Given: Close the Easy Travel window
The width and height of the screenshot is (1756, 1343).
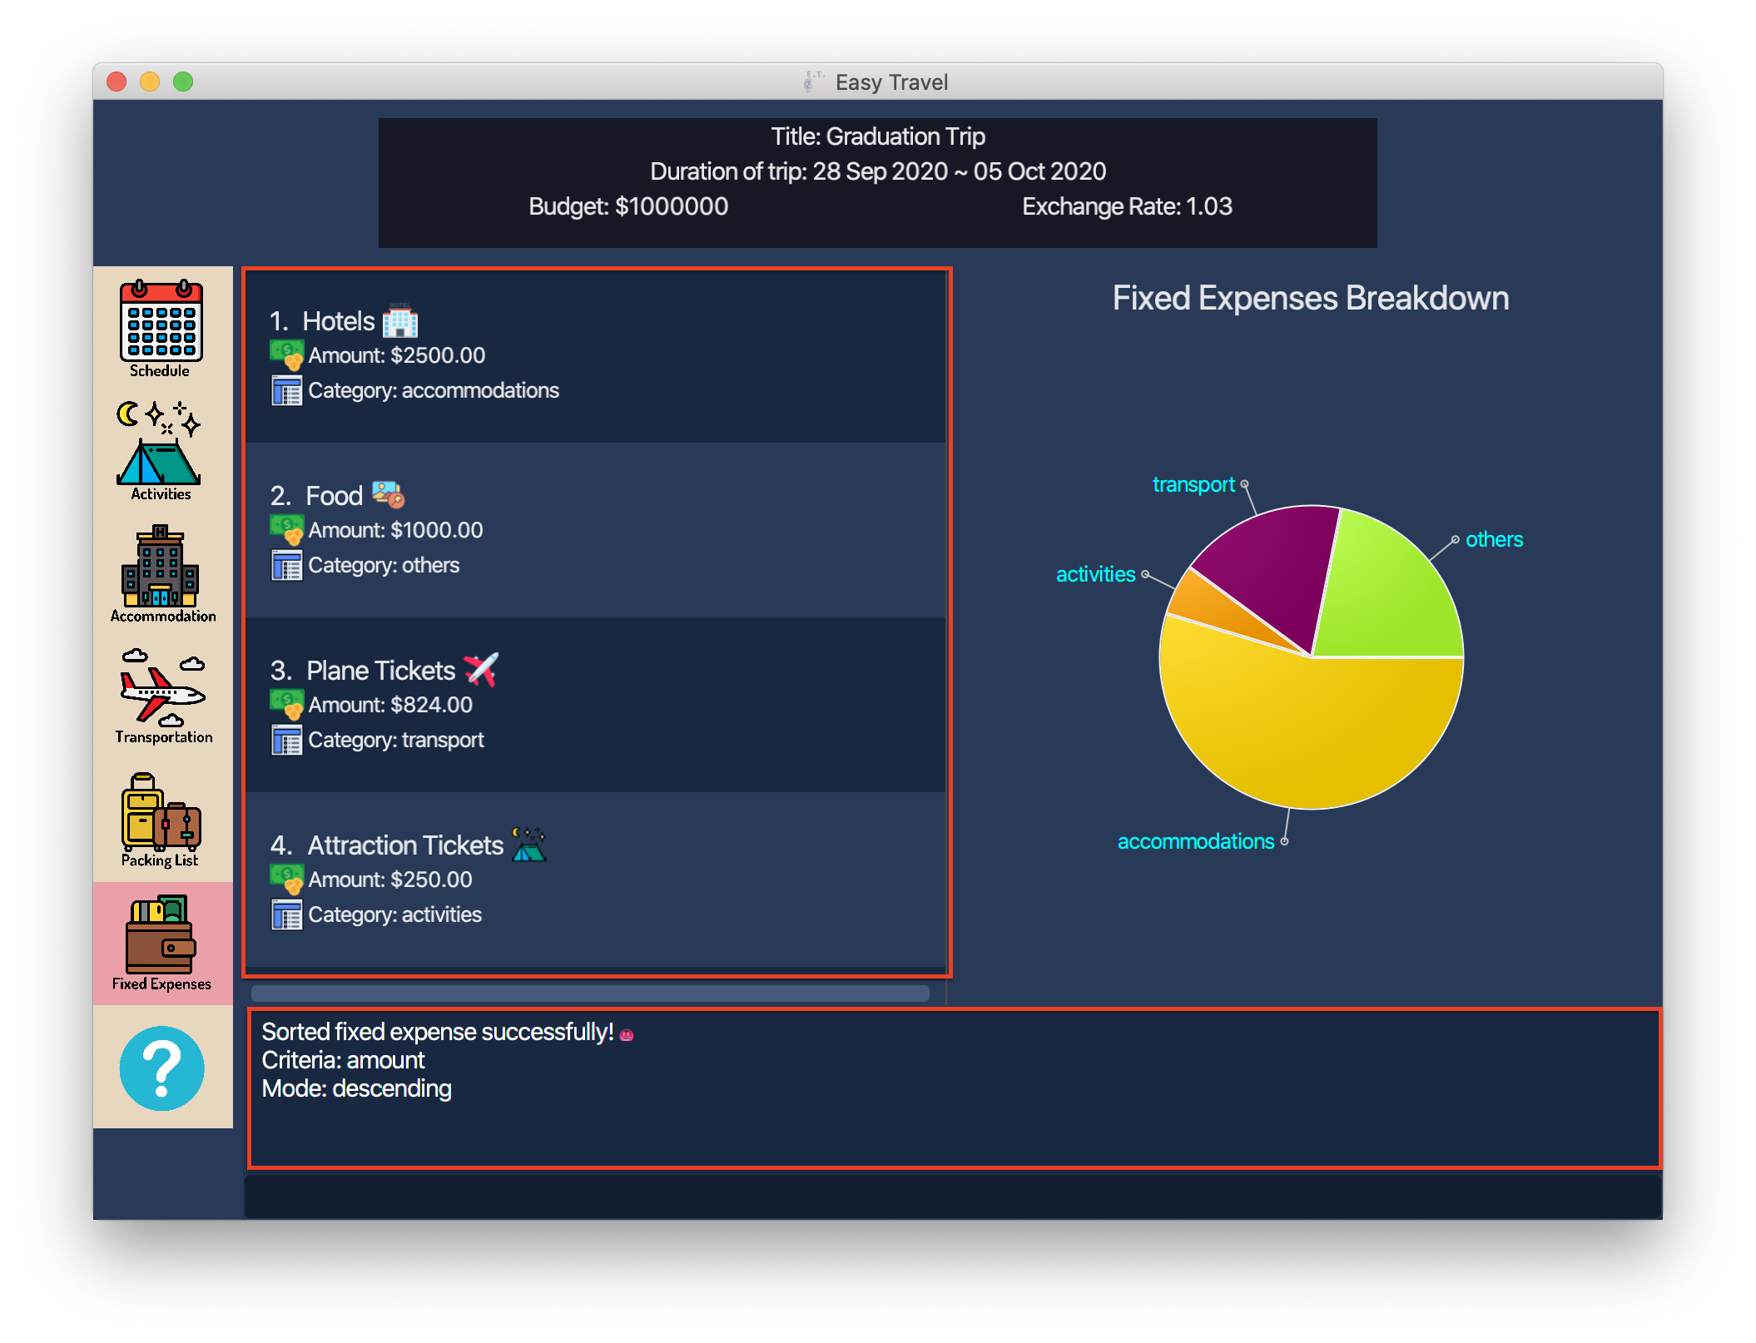Looking at the screenshot, I should (117, 82).
